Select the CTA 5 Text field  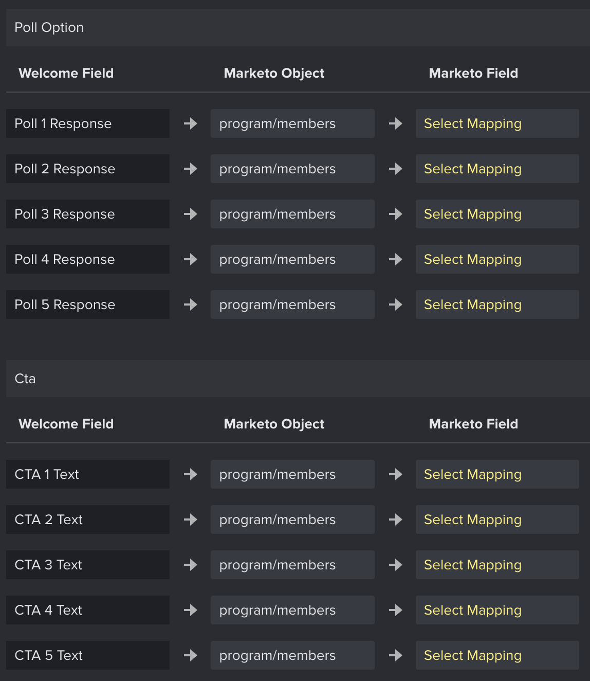(88, 655)
